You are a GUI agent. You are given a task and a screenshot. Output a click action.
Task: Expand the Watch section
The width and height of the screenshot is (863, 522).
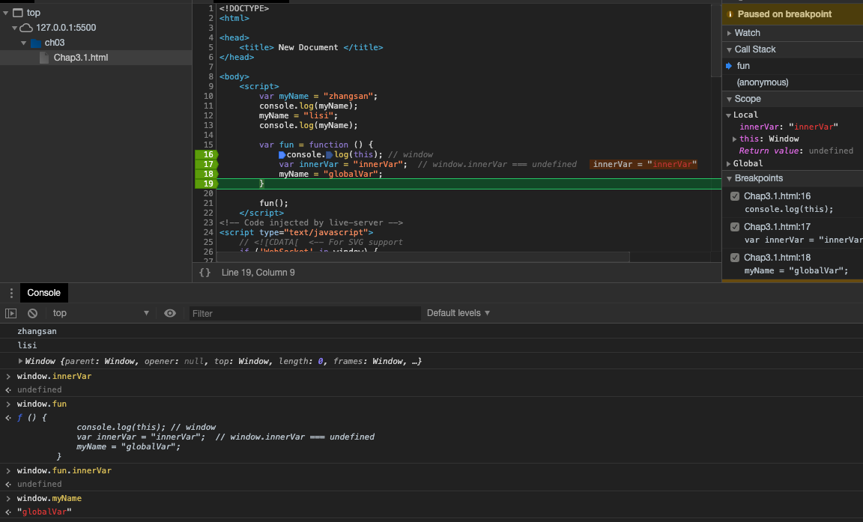pos(747,33)
